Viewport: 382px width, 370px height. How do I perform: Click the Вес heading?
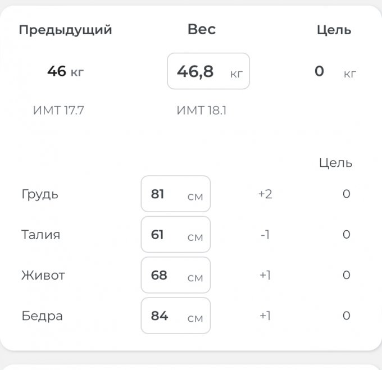coord(201,30)
